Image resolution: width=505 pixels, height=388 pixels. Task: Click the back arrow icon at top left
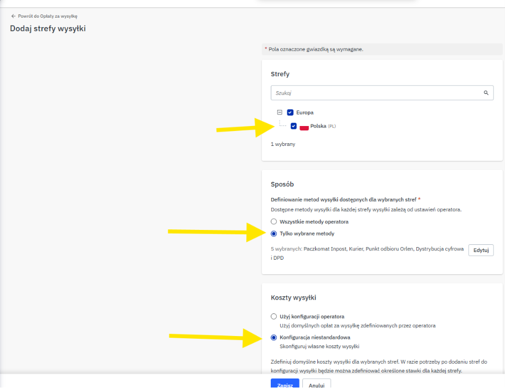click(x=13, y=17)
